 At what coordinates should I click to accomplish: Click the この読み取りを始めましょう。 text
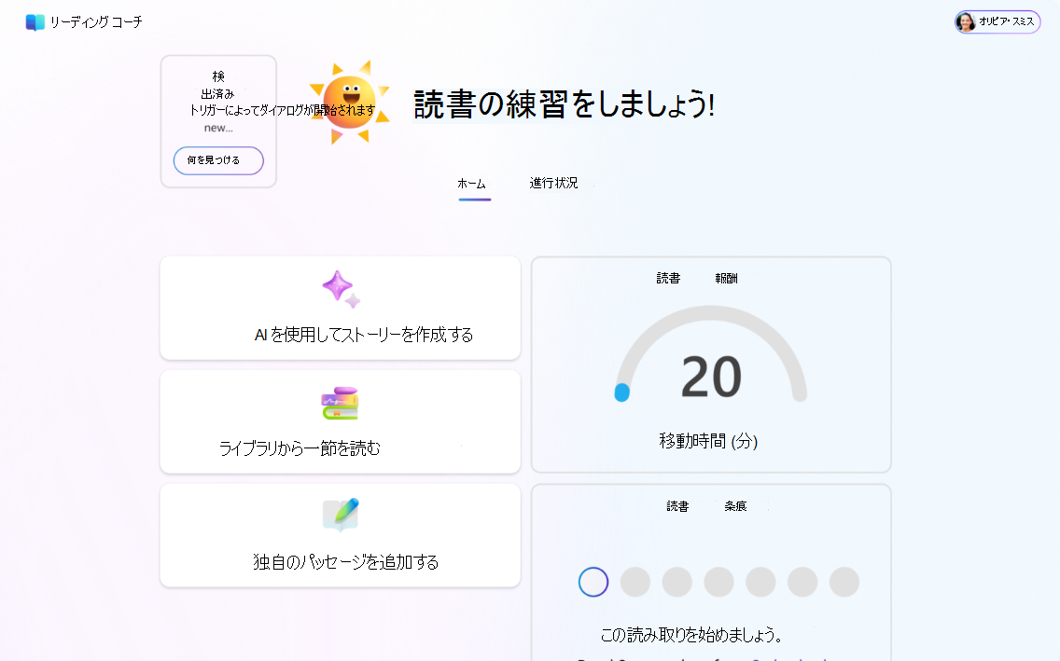point(691,635)
